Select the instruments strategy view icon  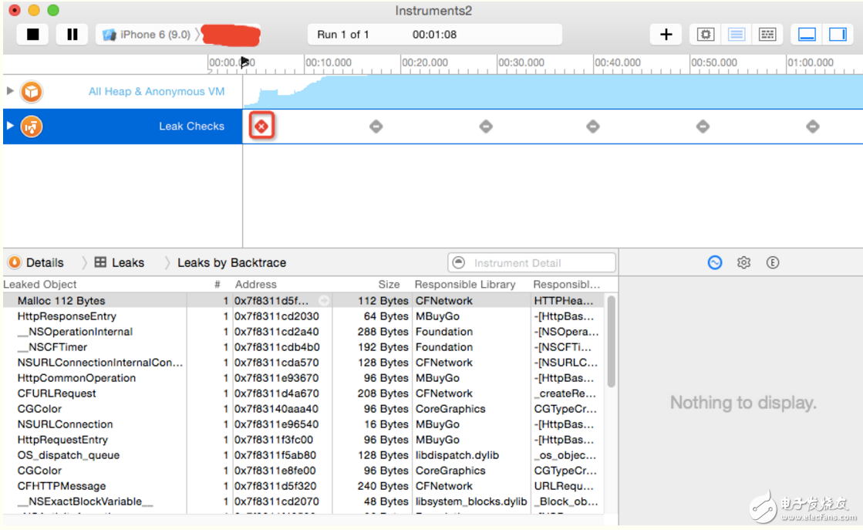736,35
